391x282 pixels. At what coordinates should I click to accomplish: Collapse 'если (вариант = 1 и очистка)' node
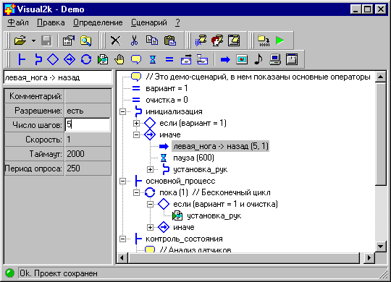click(x=150, y=205)
